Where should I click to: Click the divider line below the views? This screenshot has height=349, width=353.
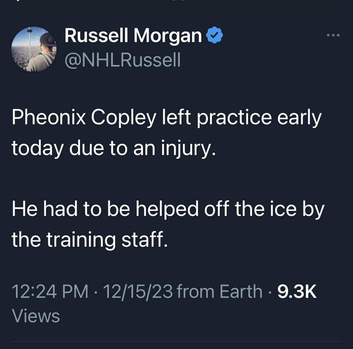click(x=176, y=341)
